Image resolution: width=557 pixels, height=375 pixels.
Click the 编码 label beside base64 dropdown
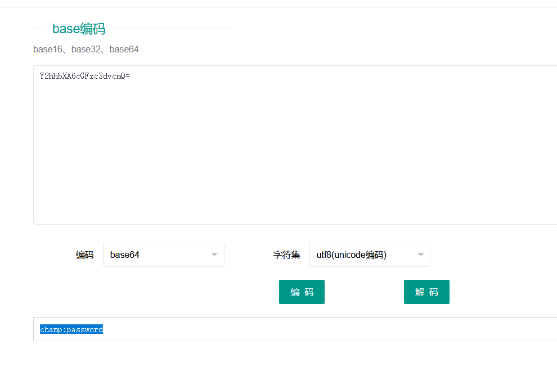84,255
